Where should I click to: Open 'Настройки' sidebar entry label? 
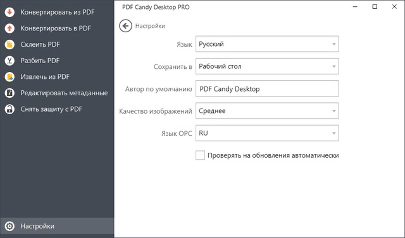coord(37,226)
